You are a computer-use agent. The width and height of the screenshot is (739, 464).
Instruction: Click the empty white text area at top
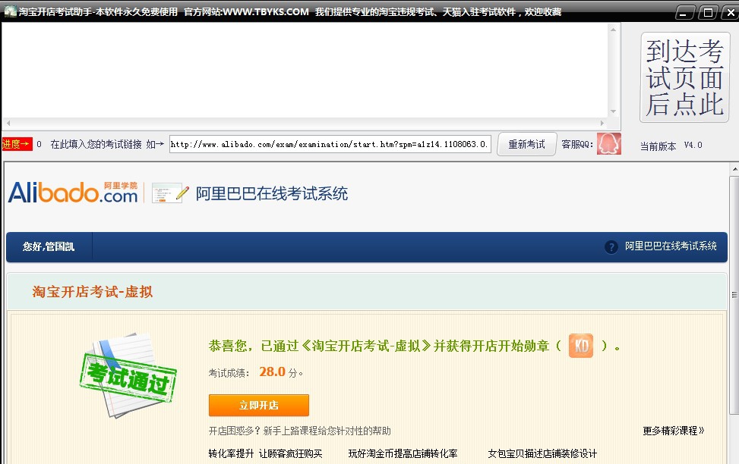coord(305,70)
